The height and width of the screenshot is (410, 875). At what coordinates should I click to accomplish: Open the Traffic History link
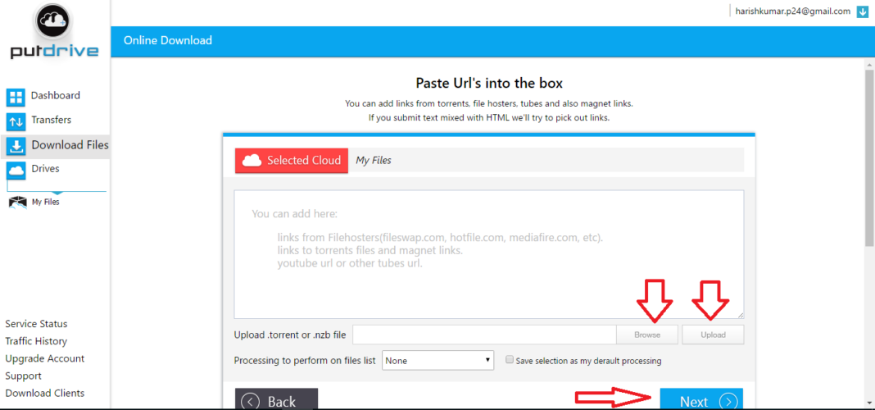[36, 341]
